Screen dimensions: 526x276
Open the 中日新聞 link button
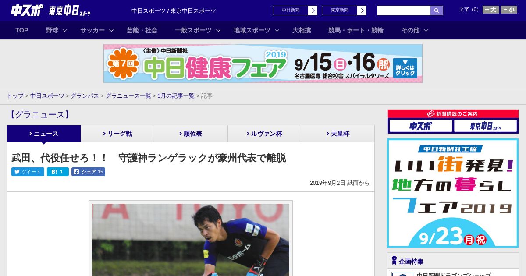coord(291,11)
